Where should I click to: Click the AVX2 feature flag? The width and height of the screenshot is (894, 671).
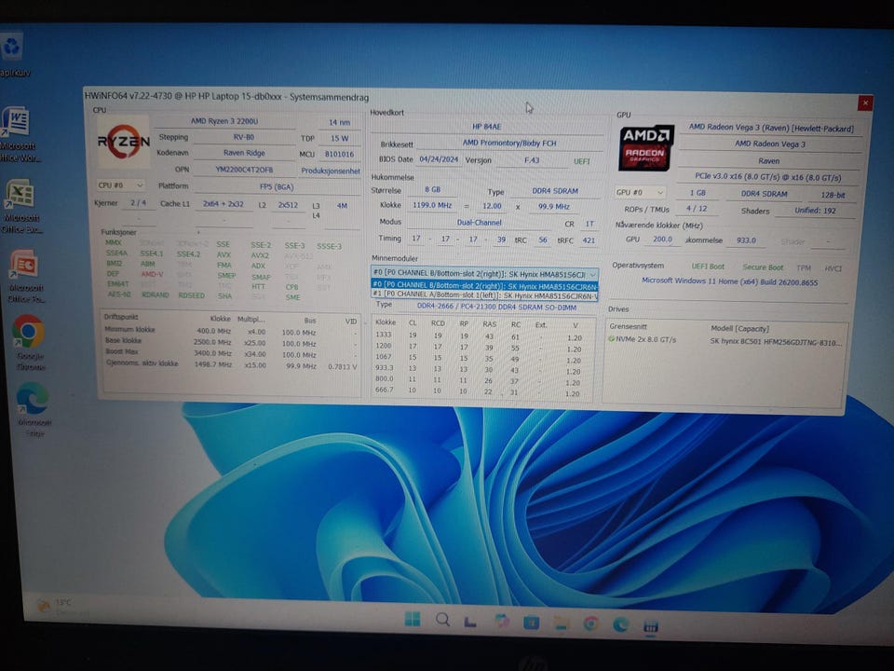[x=260, y=255]
